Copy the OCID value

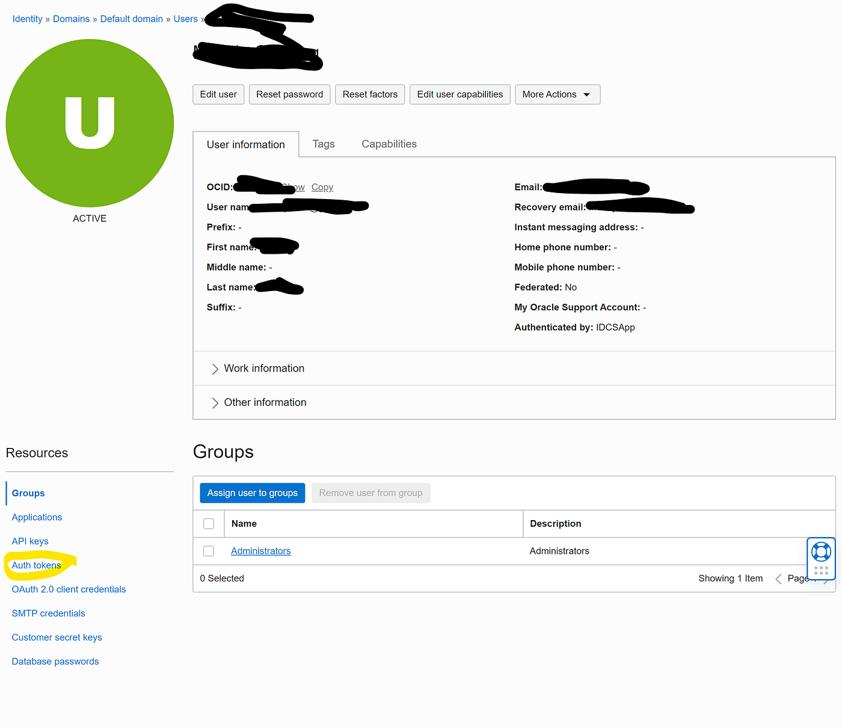click(322, 187)
